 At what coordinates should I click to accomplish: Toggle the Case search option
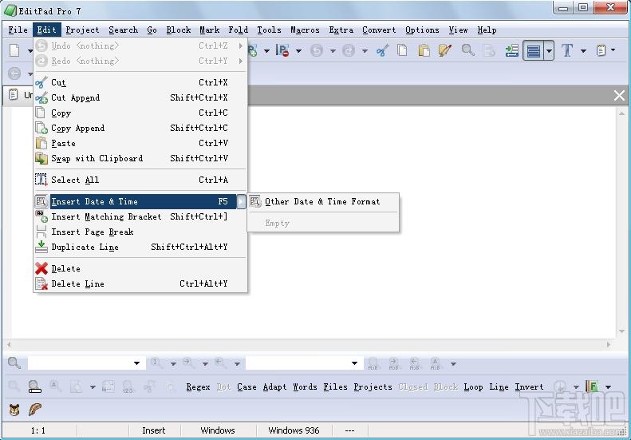pyautogui.click(x=246, y=386)
